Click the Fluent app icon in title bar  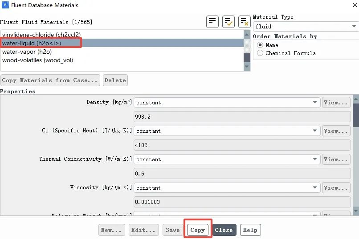(4, 5)
